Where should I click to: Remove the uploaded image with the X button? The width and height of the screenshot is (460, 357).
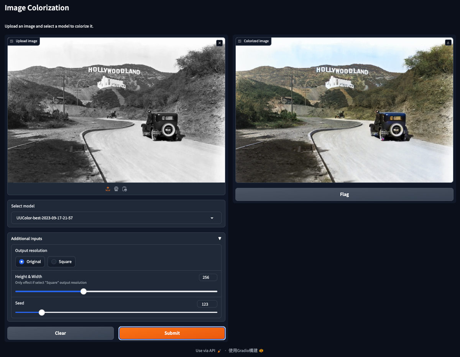[x=219, y=43]
